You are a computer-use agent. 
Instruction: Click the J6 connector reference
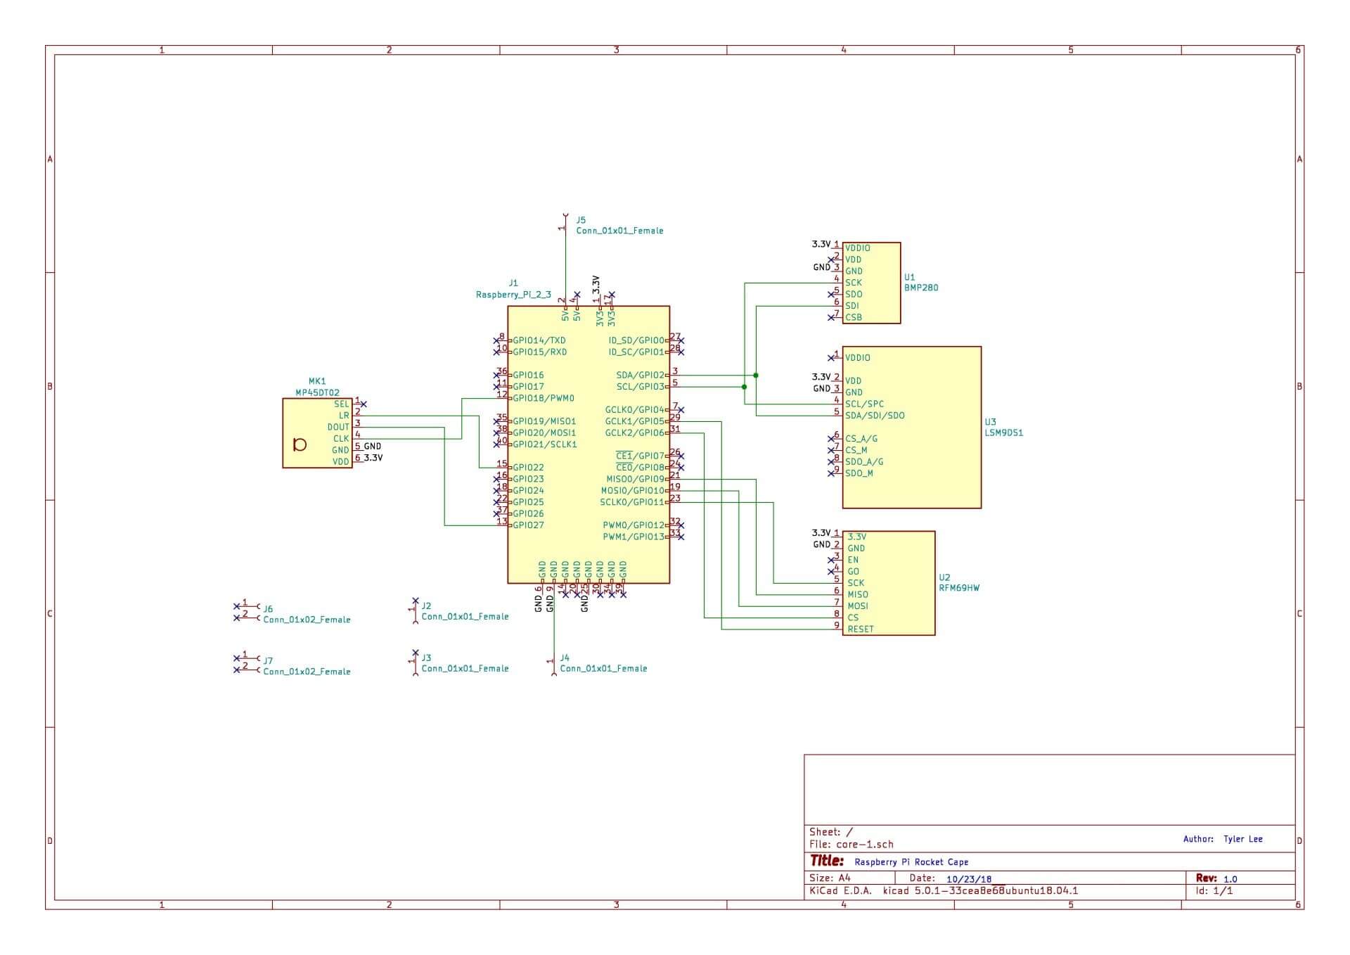[268, 609]
